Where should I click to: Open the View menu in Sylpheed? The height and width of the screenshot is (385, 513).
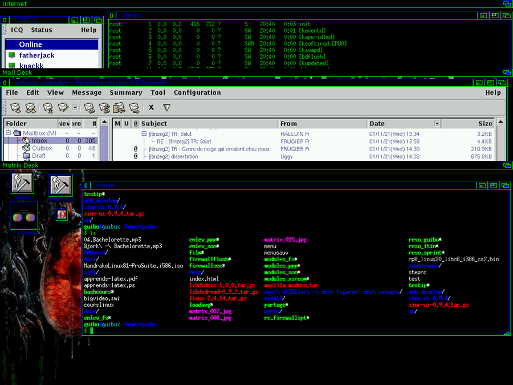(55, 92)
